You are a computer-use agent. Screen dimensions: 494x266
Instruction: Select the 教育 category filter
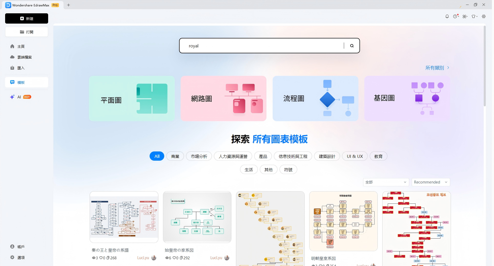[378, 156]
